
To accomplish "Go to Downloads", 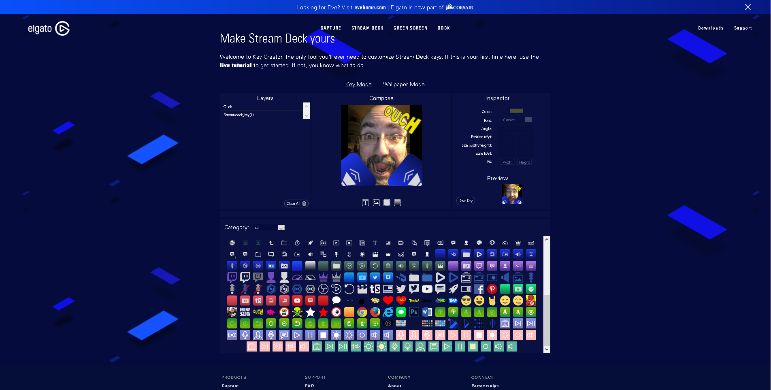I will [x=711, y=28].
